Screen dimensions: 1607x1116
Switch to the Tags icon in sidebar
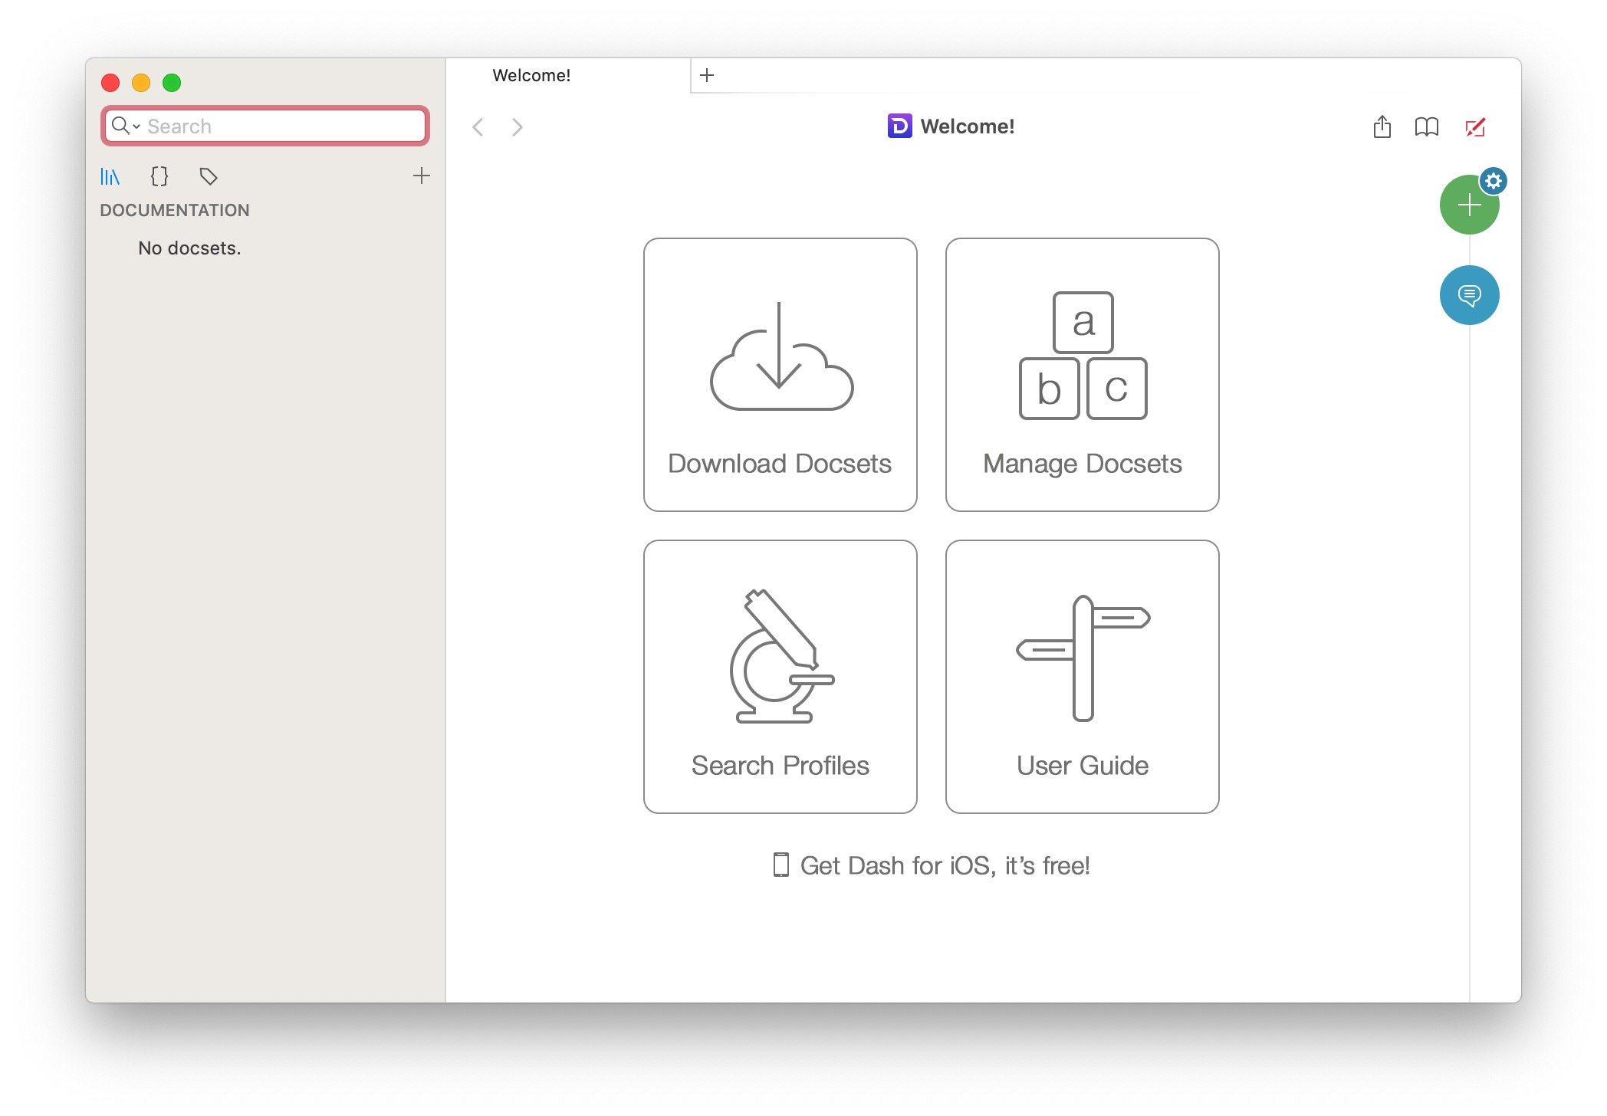(x=209, y=177)
